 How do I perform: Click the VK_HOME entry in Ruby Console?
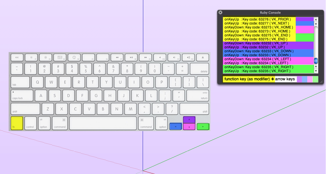tap(256, 27)
